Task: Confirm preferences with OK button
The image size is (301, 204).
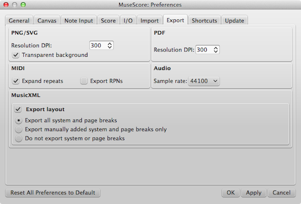Action: pos(230,193)
